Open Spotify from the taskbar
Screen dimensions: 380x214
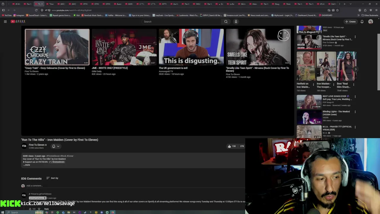click(58, 212)
